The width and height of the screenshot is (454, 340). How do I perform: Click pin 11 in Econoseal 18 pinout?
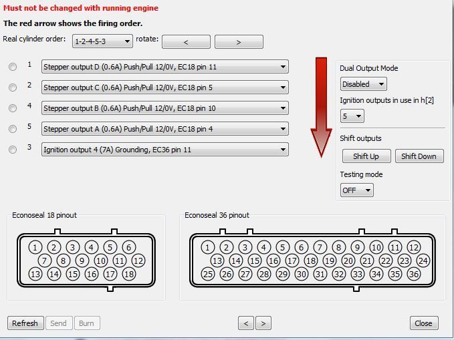coord(120,261)
